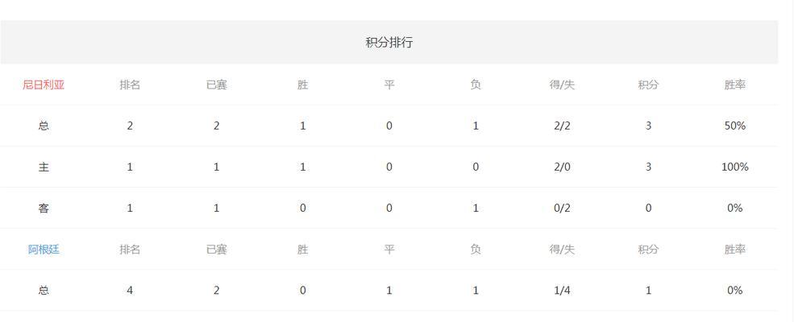The image size is (794, 322).
Task: Click the 100% home win rate cell
Action: coord(735,167)
